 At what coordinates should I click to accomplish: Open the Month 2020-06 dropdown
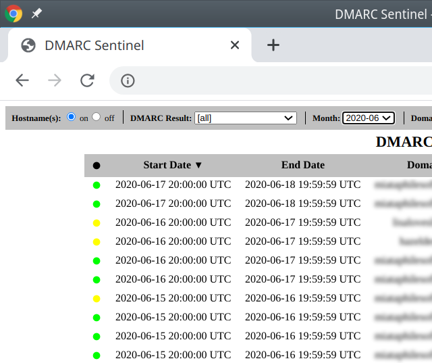point(368,118)
